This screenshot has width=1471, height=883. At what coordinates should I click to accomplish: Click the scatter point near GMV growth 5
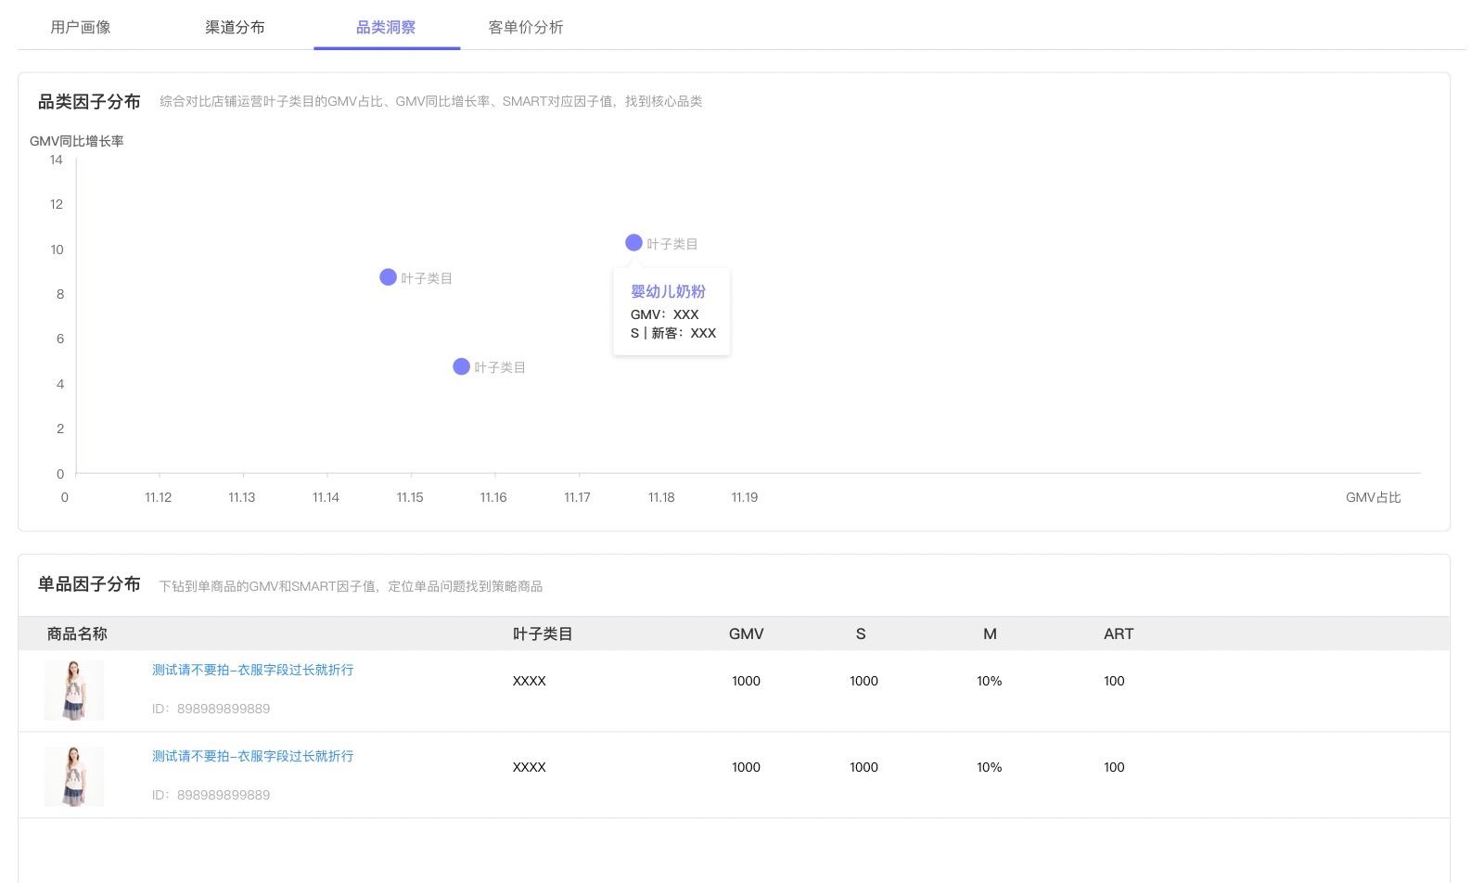point(461,366)
